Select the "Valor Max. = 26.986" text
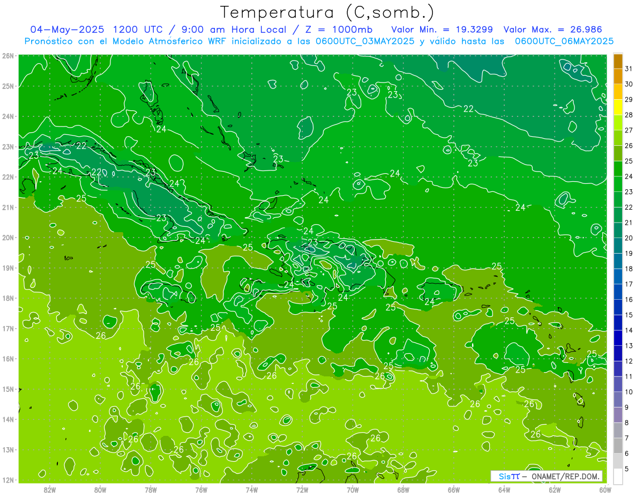 coord(553,29)
